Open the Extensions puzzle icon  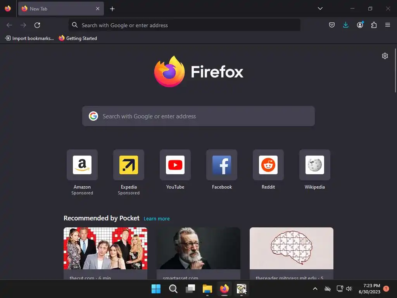pyautogui.click(x=374, y=25)
